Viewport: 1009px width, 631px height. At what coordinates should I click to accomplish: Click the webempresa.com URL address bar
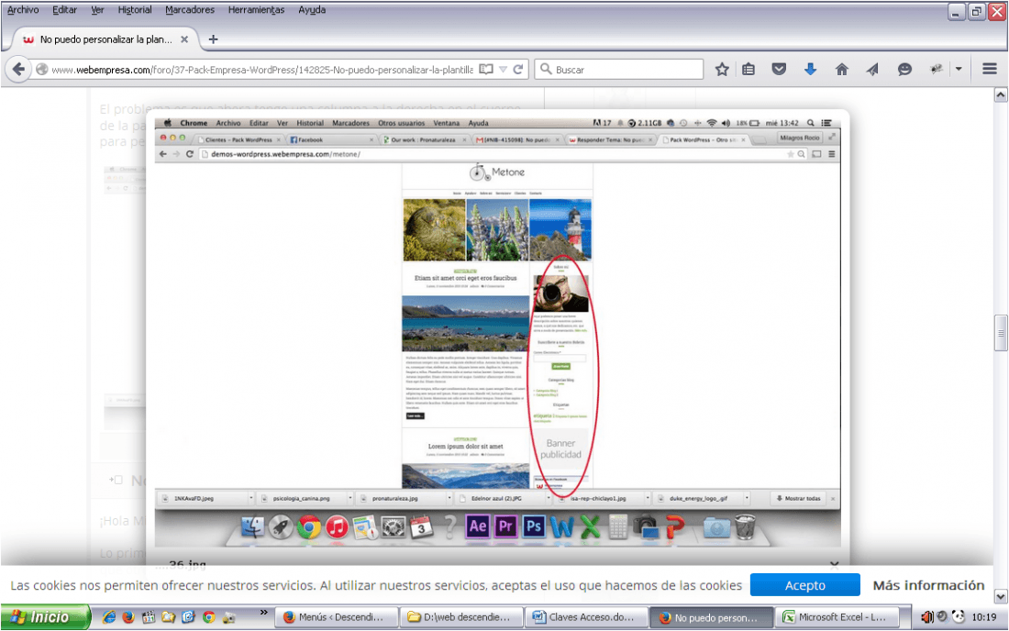coord(262,70)
